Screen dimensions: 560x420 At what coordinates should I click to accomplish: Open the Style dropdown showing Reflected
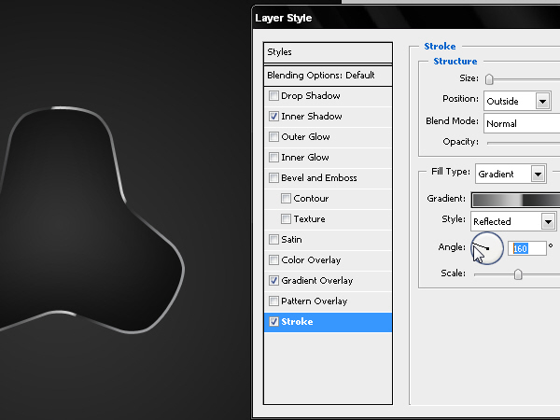(513, 221)
